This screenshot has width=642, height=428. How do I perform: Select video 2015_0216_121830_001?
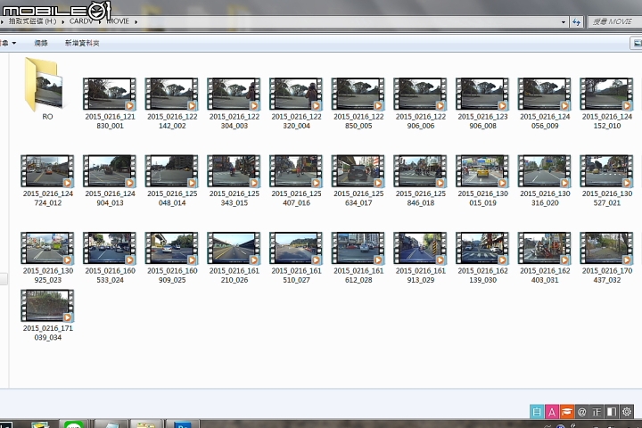(x=110, y=104)
